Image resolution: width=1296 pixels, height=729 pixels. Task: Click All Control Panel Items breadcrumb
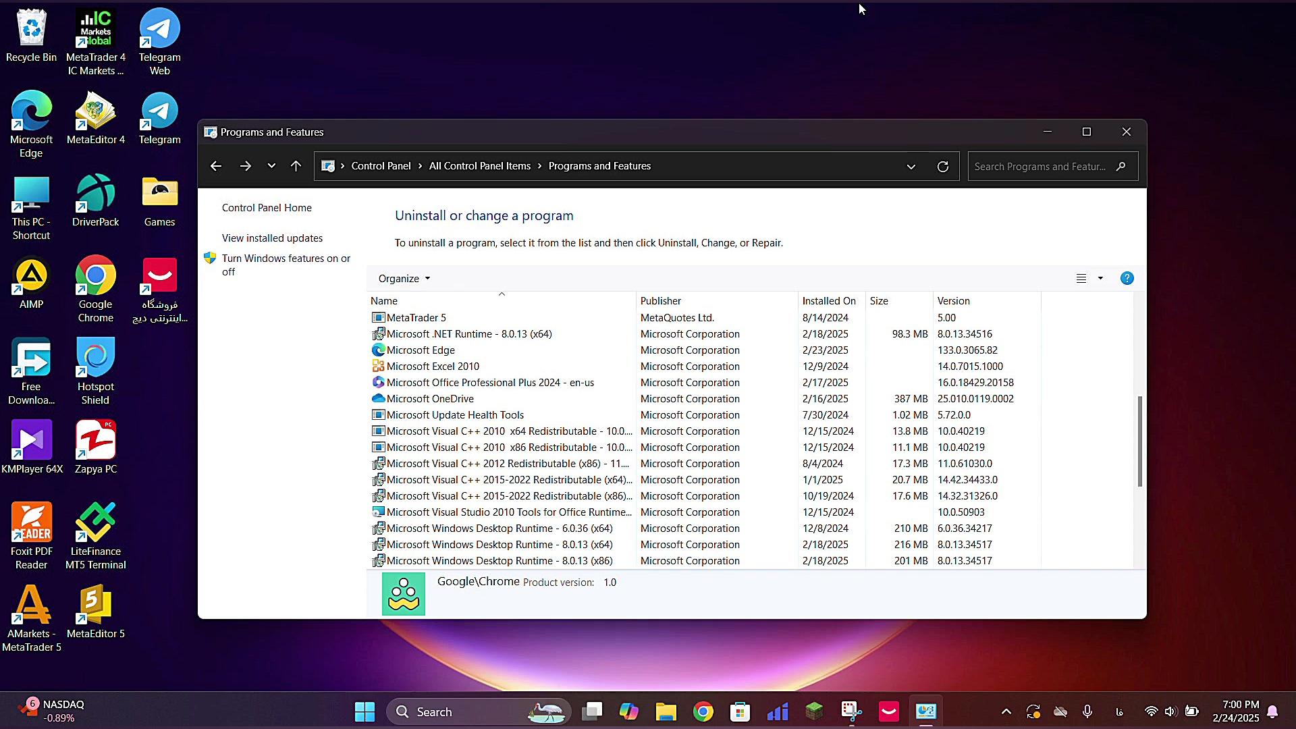tap(480, 166)
